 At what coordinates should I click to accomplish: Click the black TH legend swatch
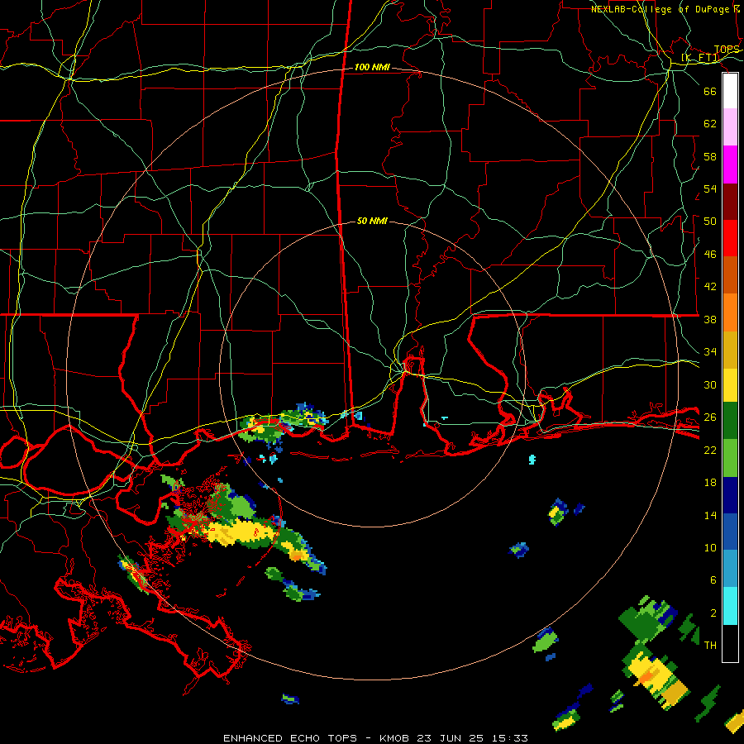coord(730,643)
